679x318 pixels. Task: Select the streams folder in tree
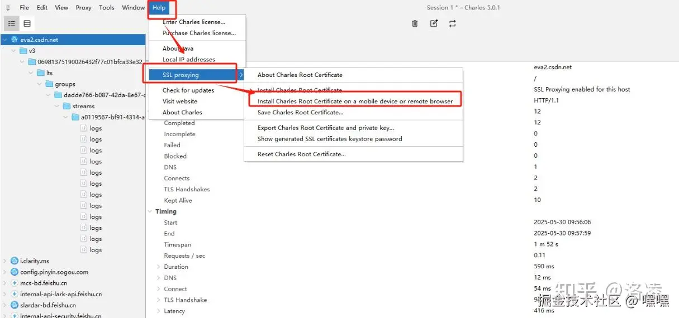(83, 107)
